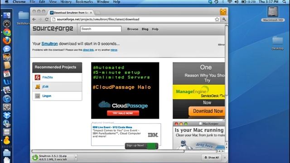Image resolution: width=290 pixels, height=163 pixels.
Task: Open iTunes from the dock
Action: [7, 99]
